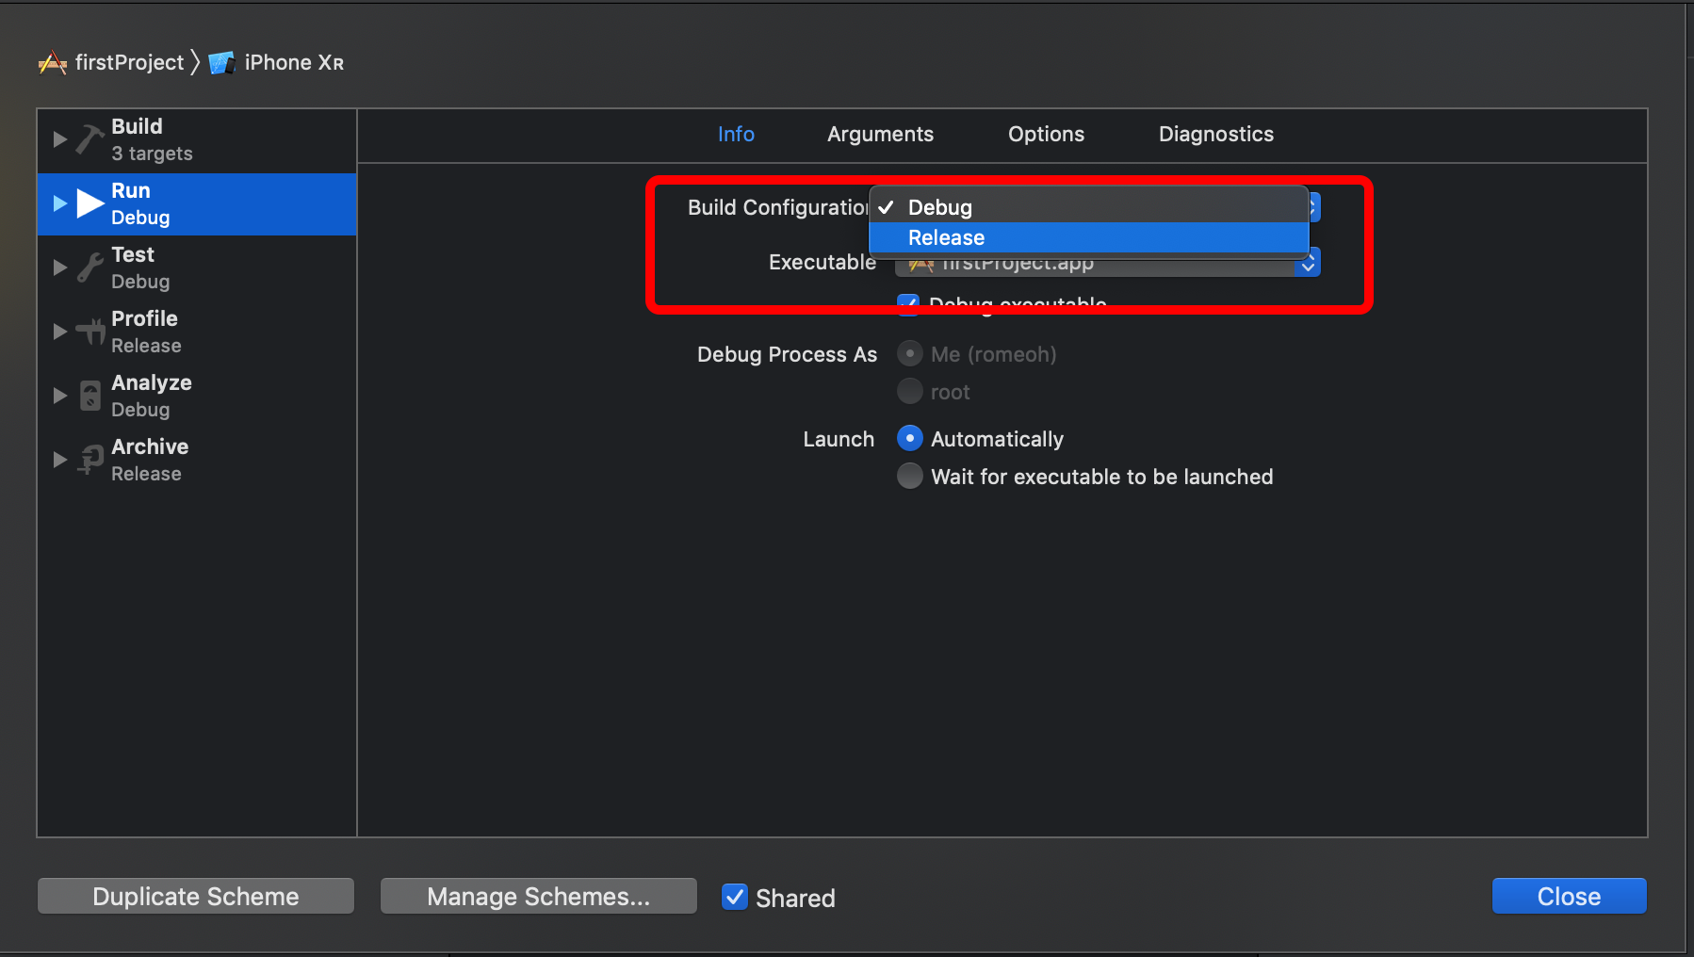Select the Analyze Debug row
This screenshot has height=957, width=1694.
197,396
